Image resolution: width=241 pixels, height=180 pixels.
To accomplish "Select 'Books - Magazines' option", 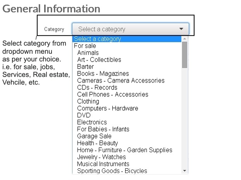I will point(103,74).
